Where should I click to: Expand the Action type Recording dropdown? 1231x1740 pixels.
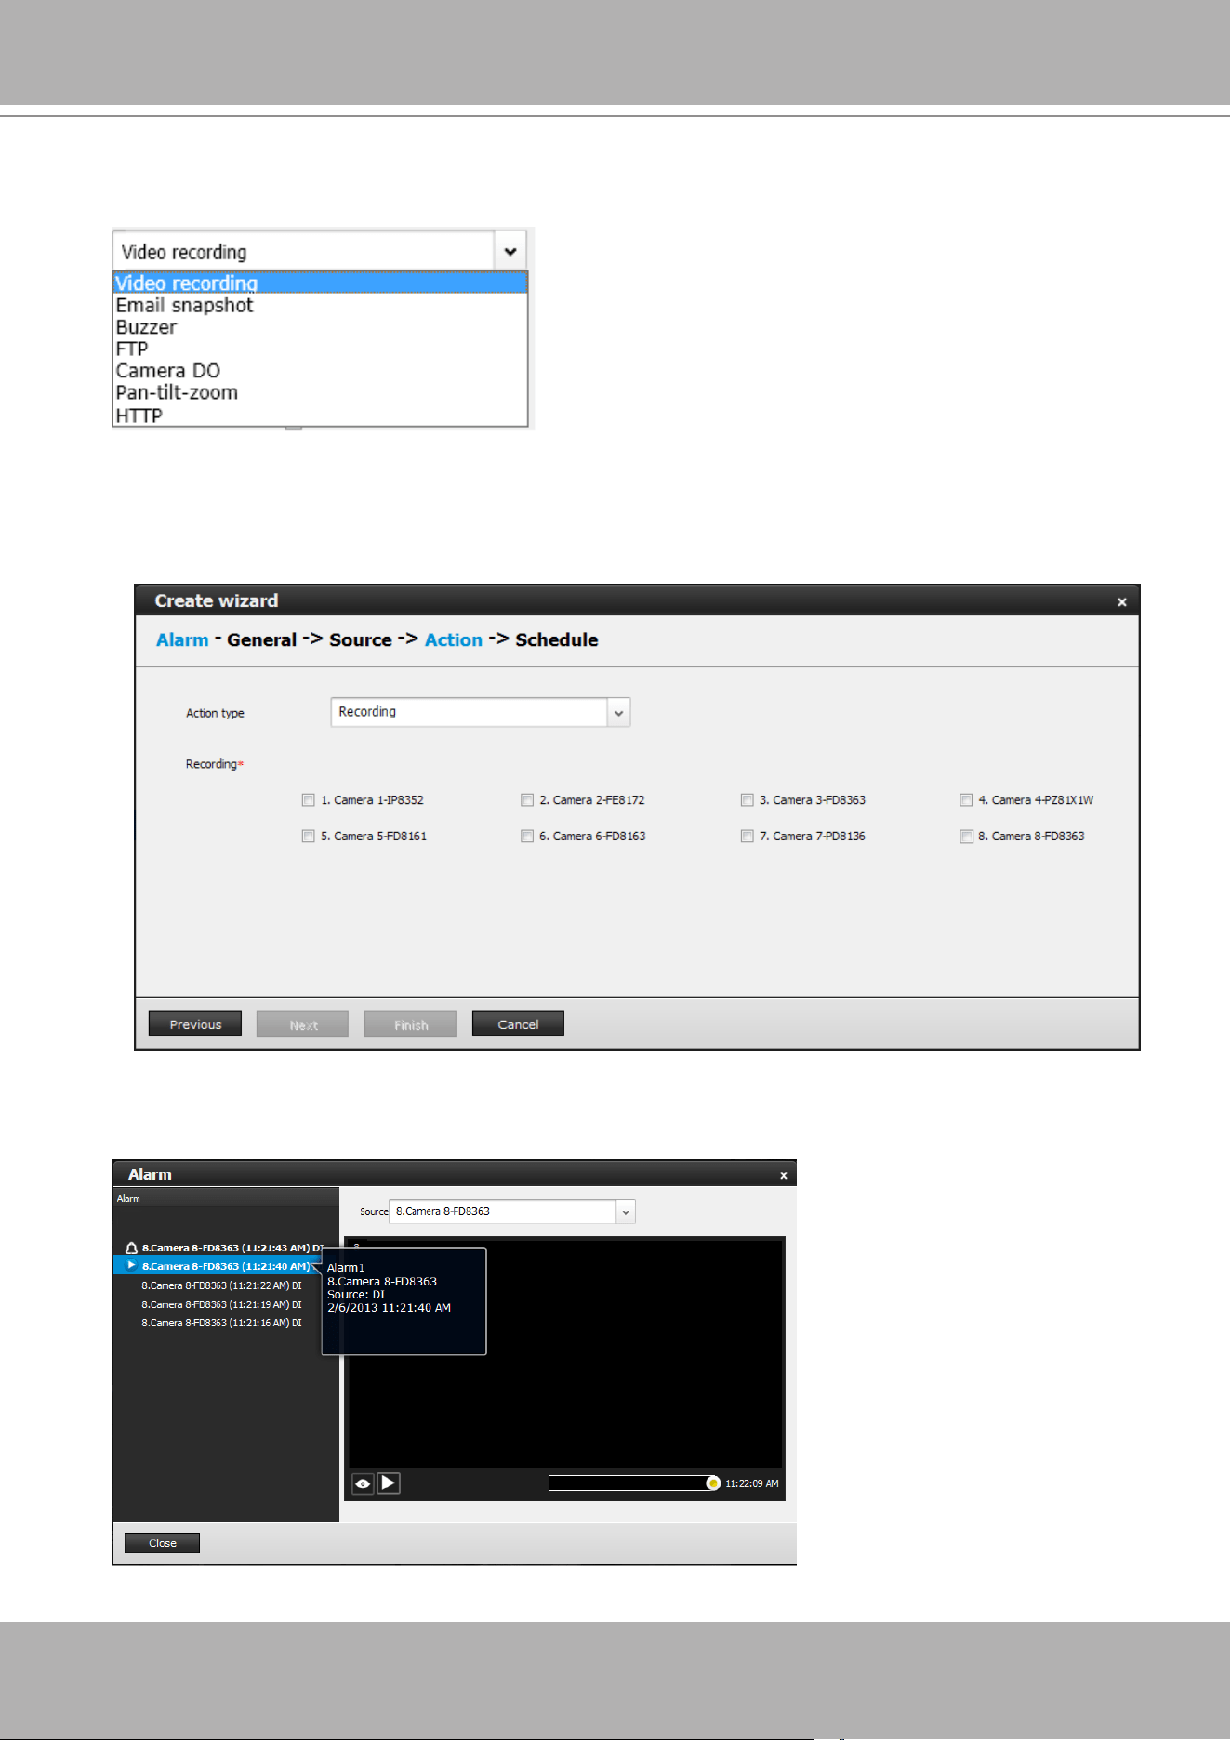coord(618,713)
